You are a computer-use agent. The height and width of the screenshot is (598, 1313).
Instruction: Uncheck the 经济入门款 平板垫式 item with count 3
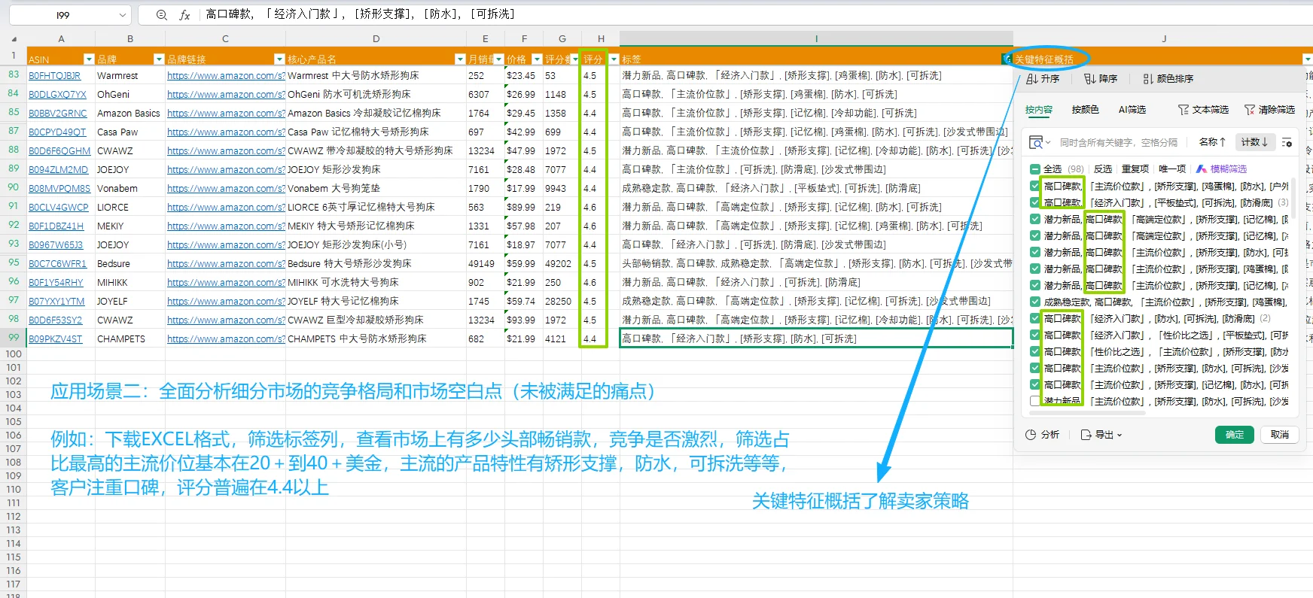pos(1035,202)
